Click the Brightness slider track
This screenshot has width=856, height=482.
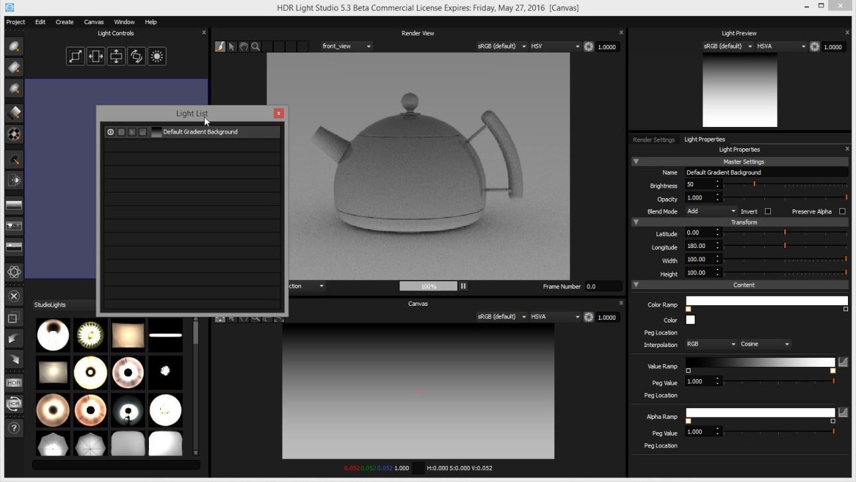785,184
